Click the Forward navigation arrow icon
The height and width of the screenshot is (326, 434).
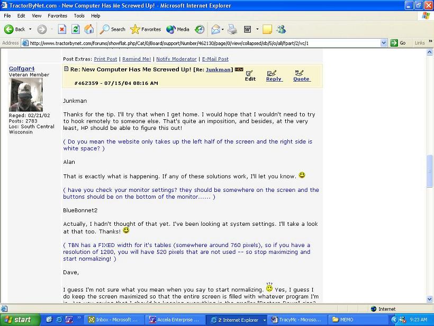coord(42,29)
